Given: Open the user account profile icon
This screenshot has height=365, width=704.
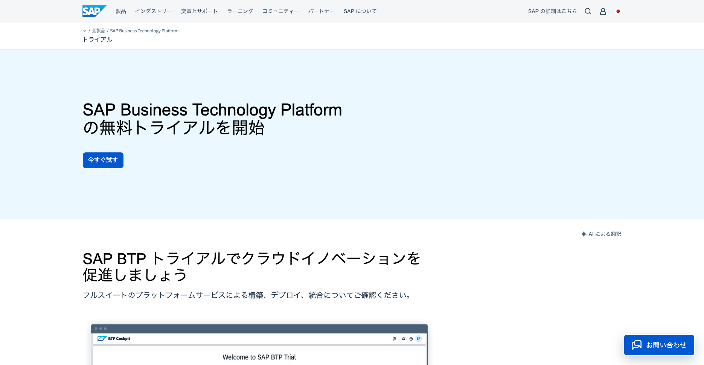Looking at the screenshot, I should click(603, 11).
